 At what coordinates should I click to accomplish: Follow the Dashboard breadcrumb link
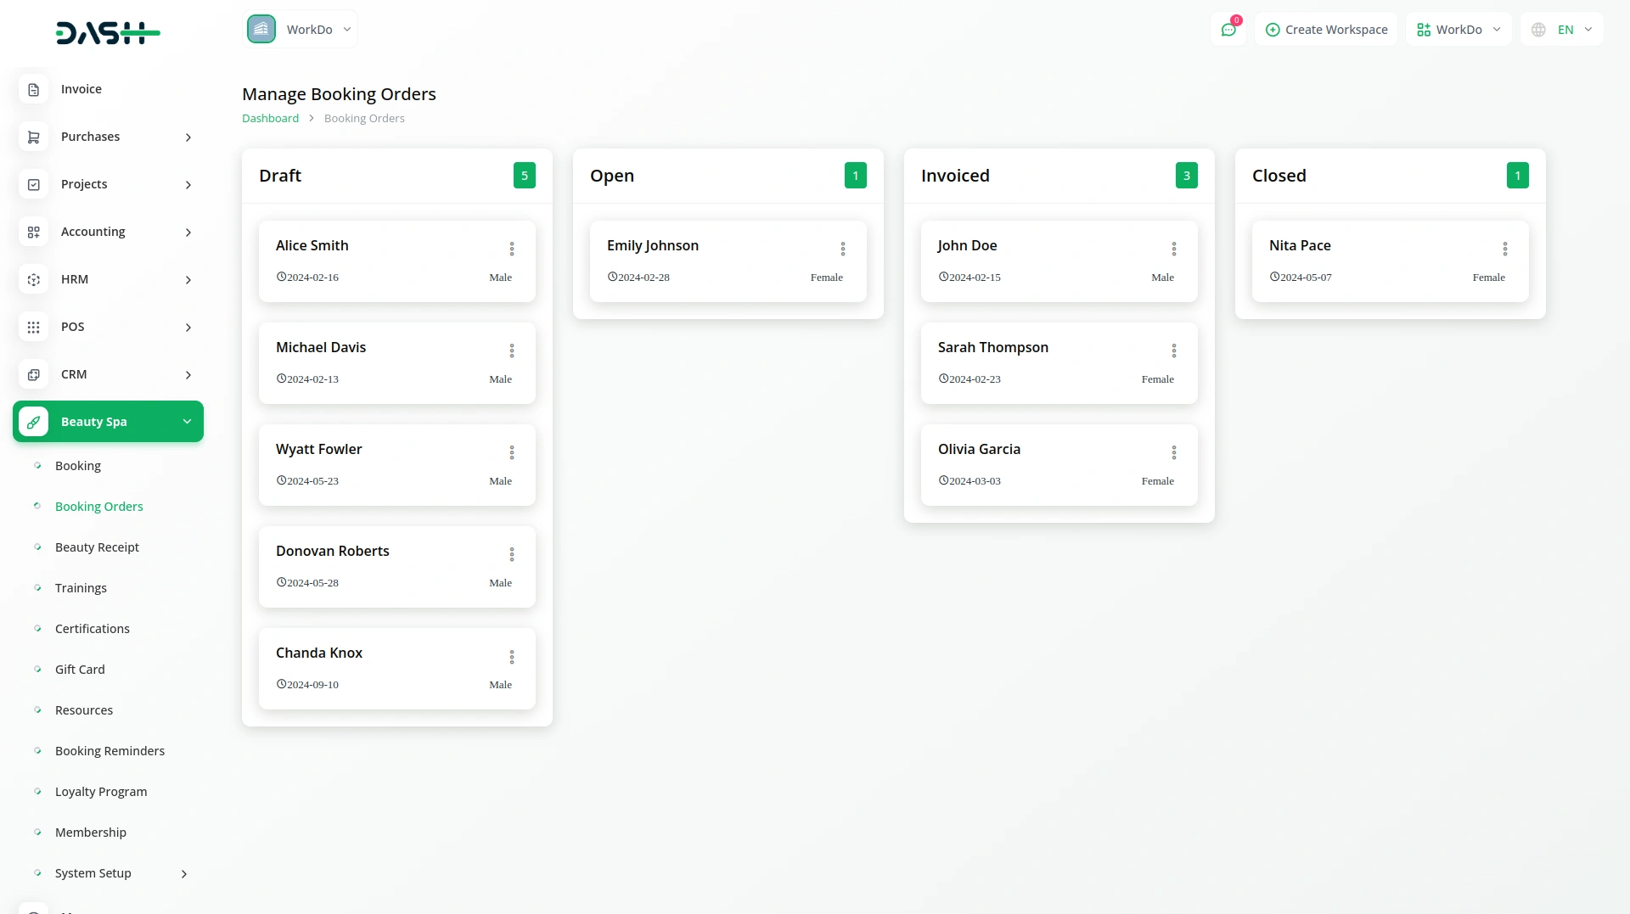click(270, 119)
